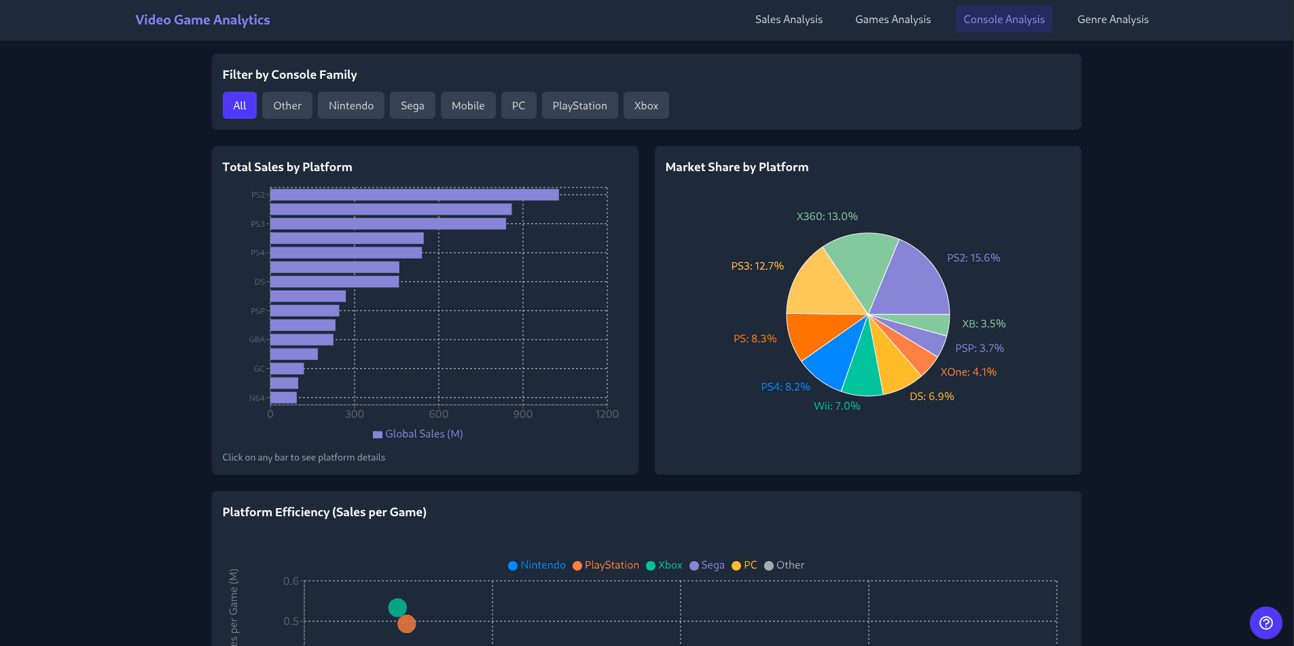
Task: Toggle PlayStation series in efficiency legend
Action: [606, 565]
